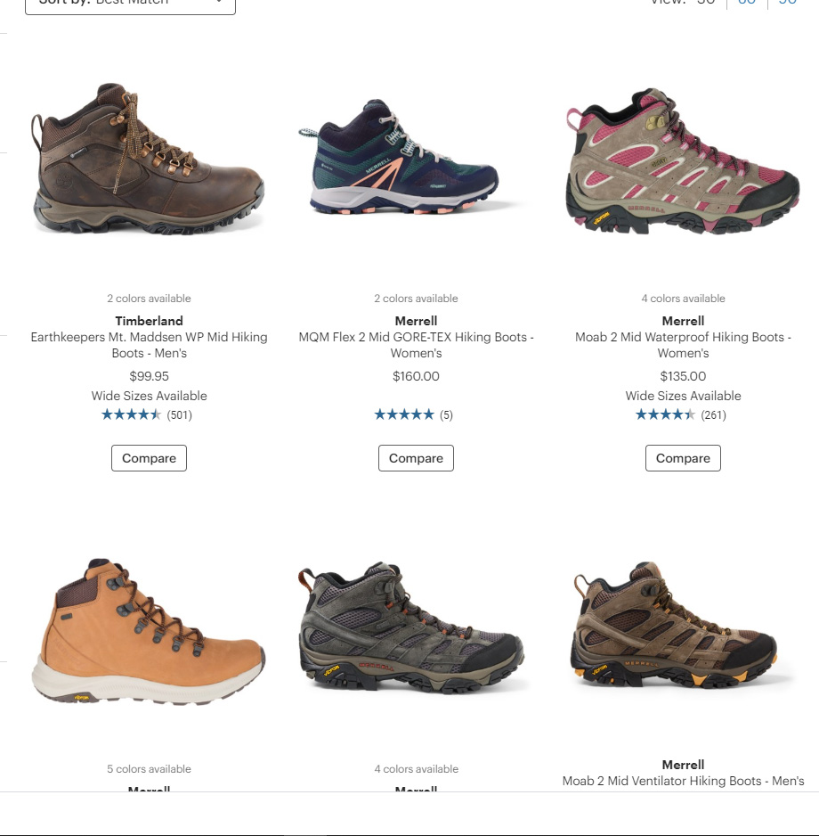Click the Timberland brand name
Viewport: 819px width, 836px height.
[149, 321]
